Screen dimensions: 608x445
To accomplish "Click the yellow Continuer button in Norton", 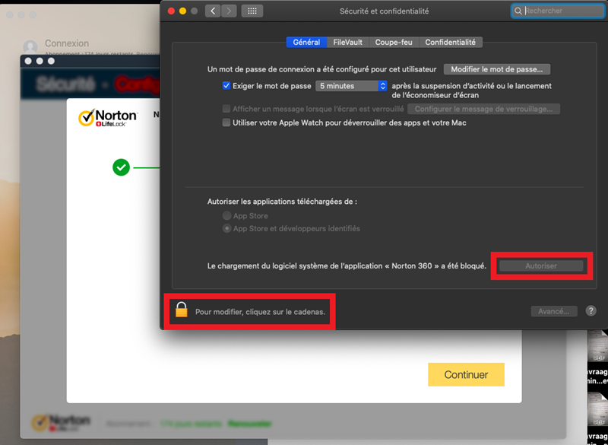I will [x=466, y=374].
